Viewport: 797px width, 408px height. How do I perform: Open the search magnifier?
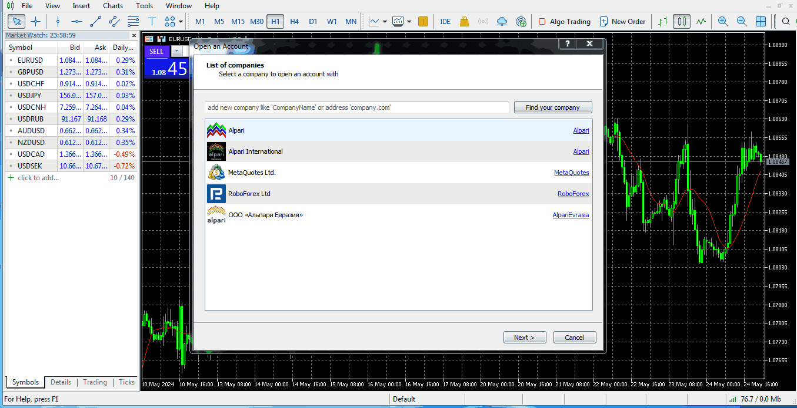pos(786,22)
